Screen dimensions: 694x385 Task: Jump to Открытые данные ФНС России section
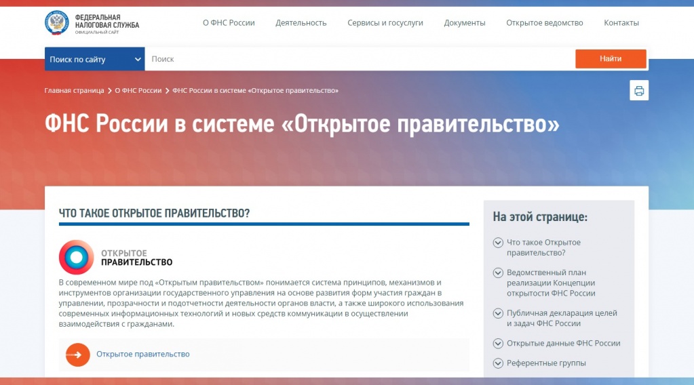click(564, 343)
